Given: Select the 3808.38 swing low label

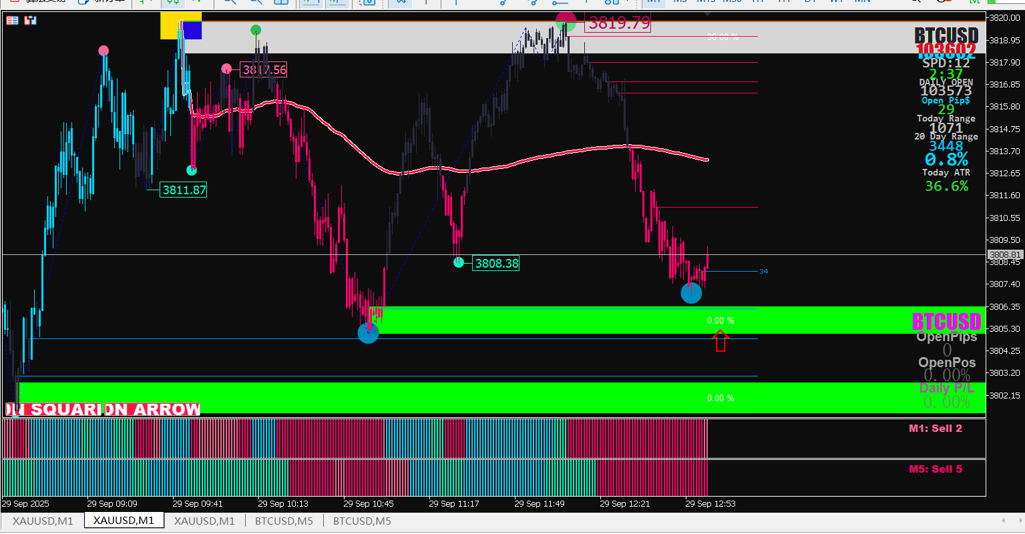Looking at the screenshot, I should [496, 264].
